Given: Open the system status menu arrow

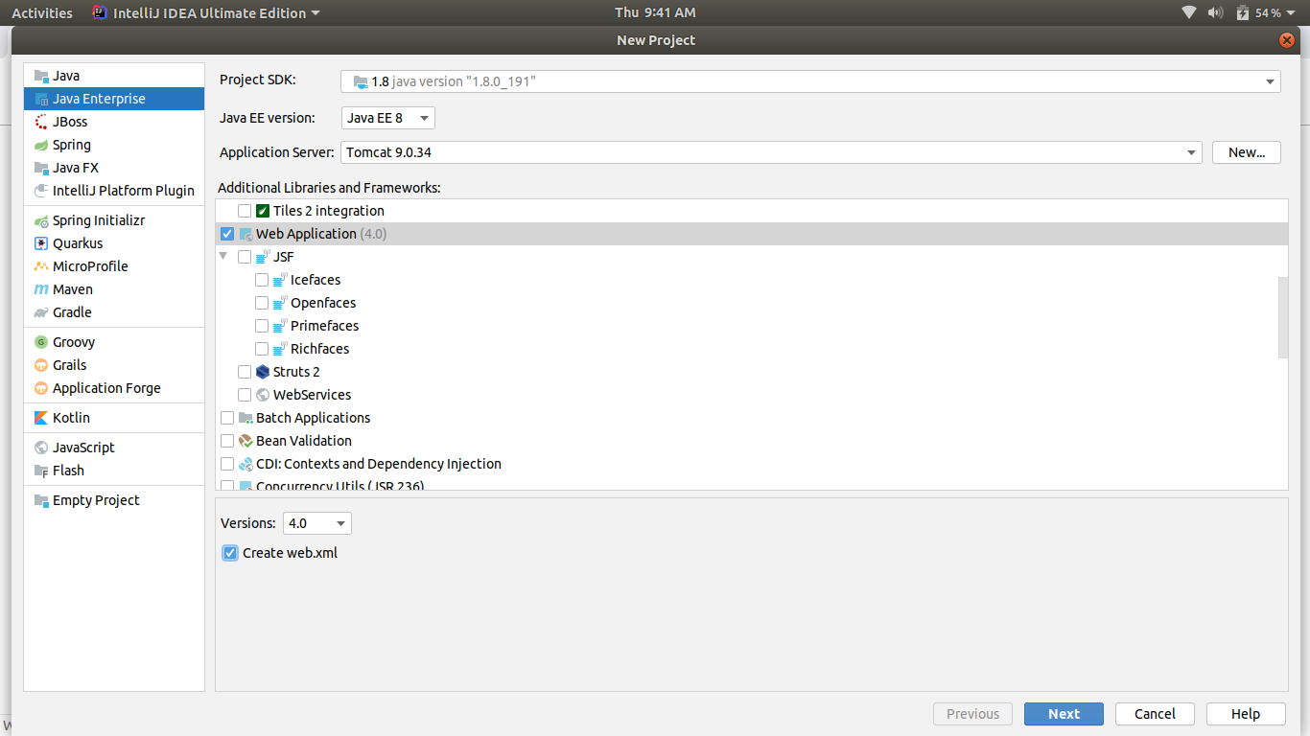Looking at the screenshot, I should click(1291, 12).
